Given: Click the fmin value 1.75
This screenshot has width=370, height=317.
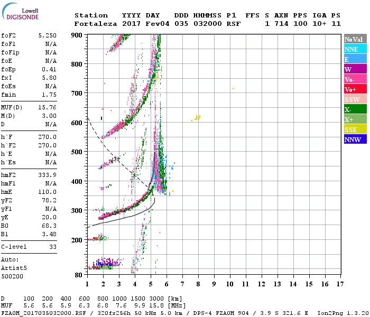Looking at the screenshot, I should [49, 95].
